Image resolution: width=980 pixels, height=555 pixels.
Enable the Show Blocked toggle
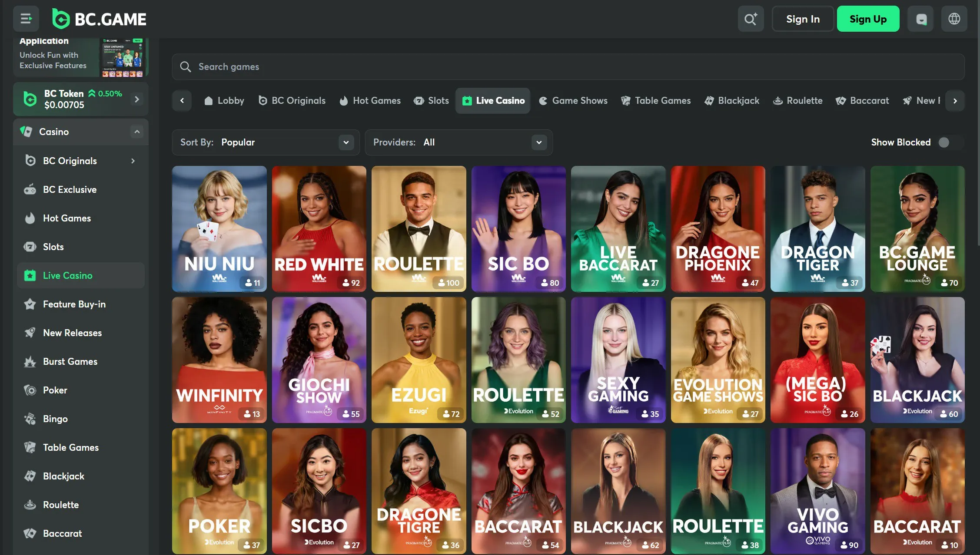click(943, 142)
